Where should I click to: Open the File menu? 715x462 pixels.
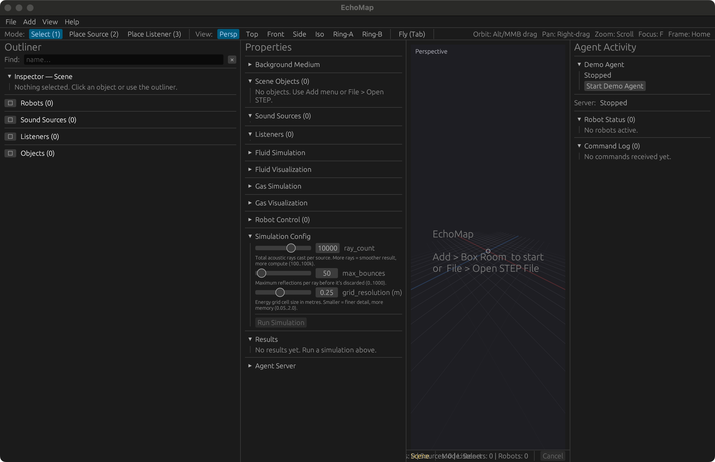point(11,21)
